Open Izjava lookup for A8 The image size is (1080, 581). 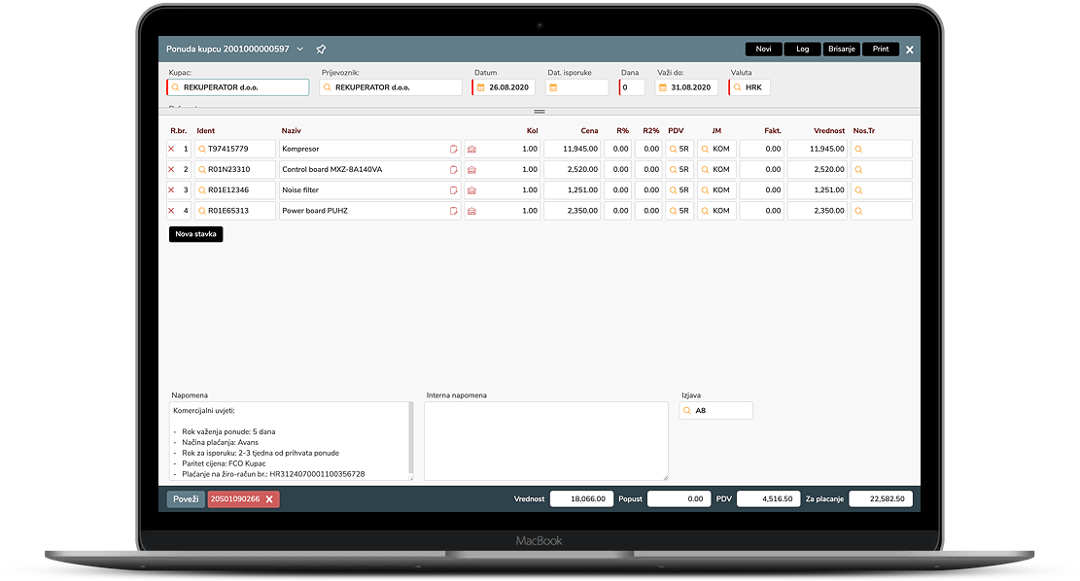coord(686,410)
